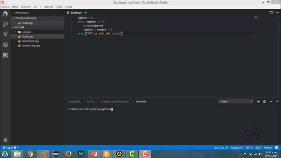Viewport: 281px width, 158px height.
Task: Open the Ir menu
Action: 41,7
